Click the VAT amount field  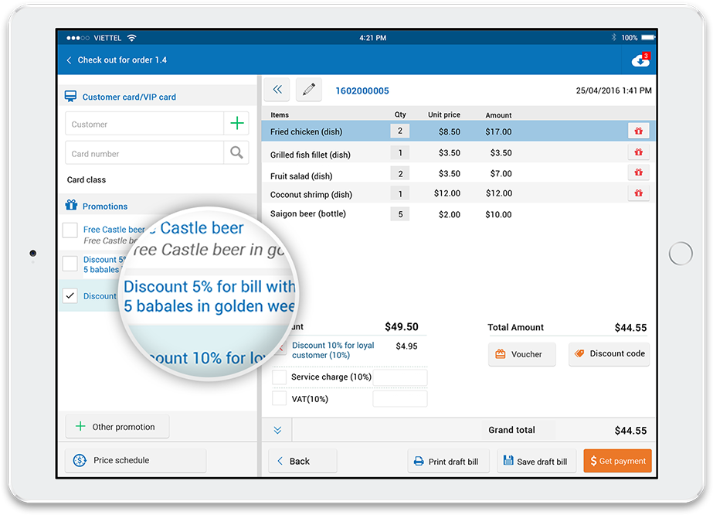coord(400,399)
